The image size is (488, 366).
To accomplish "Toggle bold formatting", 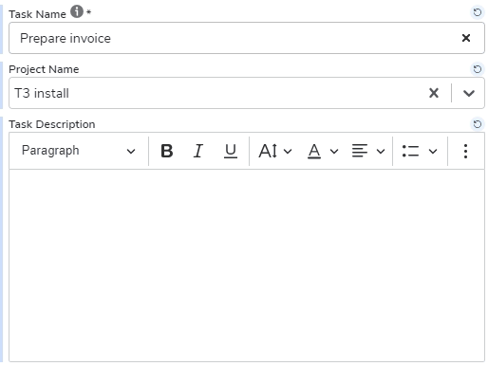I will 167,151.
